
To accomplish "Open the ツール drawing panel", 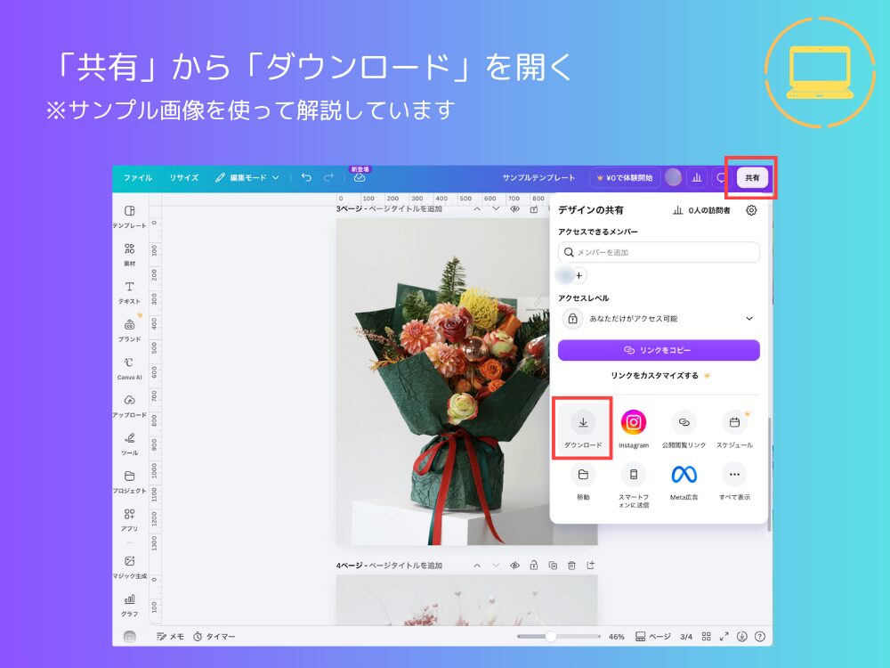I will tap(129, 444).
